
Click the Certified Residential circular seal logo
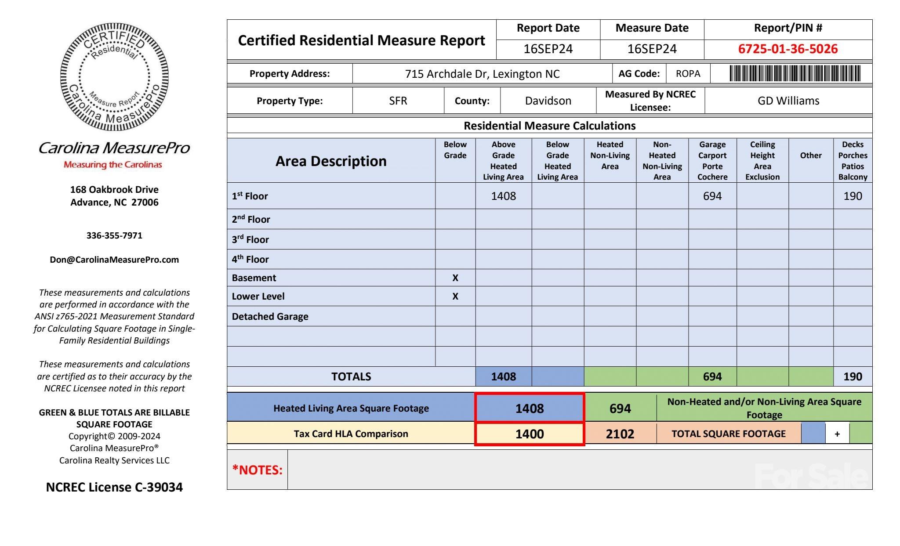(x=114, y=77)
